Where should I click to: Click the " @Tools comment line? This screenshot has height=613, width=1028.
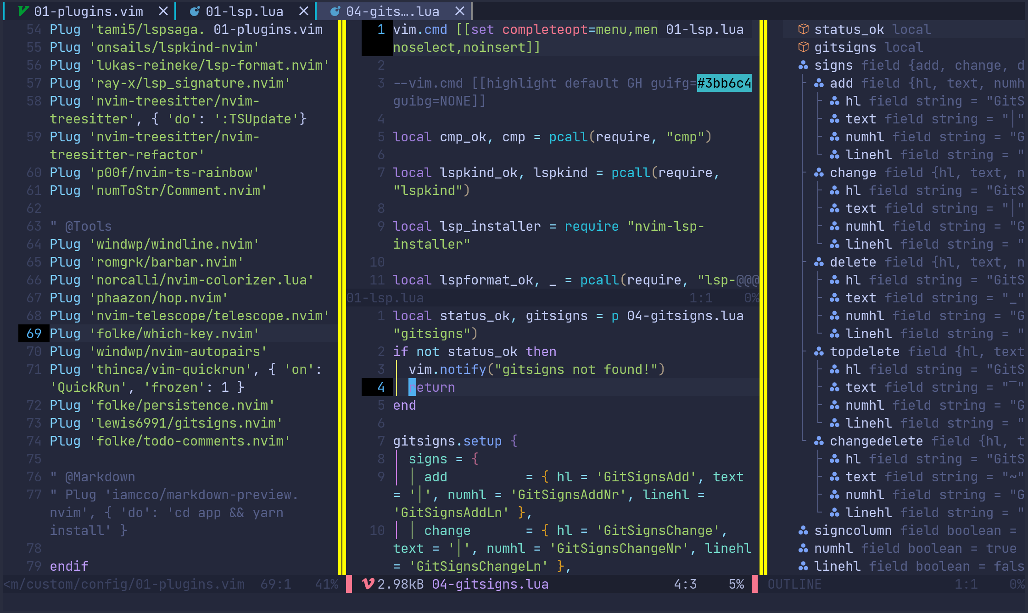(x=81, y=226)
